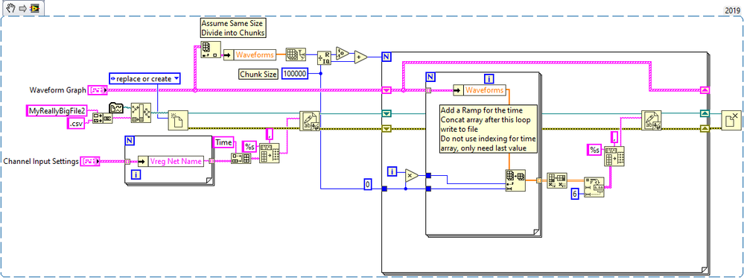Screen dimensions: 744x278
Task: Select the Multiply function inside the loop
Action: (x=411, y=176)
